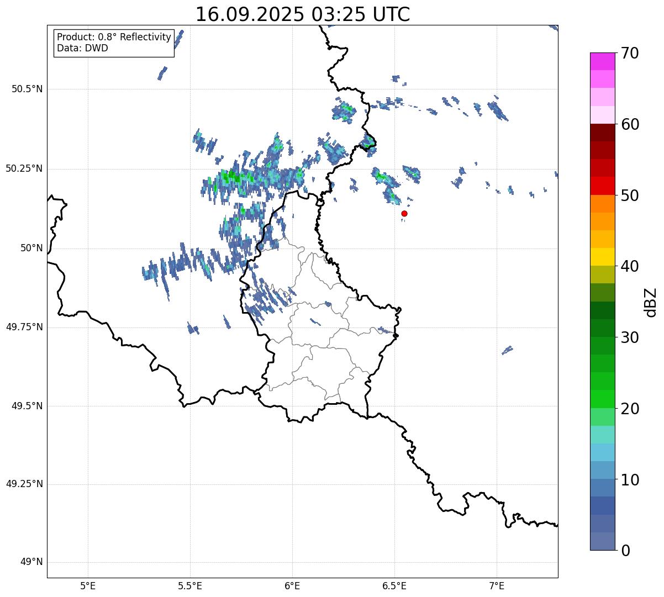Click the red marker dot on the map

point(404,213)
